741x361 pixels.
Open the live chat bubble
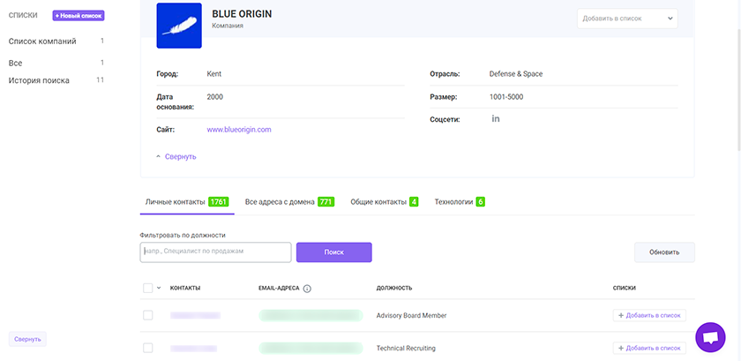pos(710,337)
